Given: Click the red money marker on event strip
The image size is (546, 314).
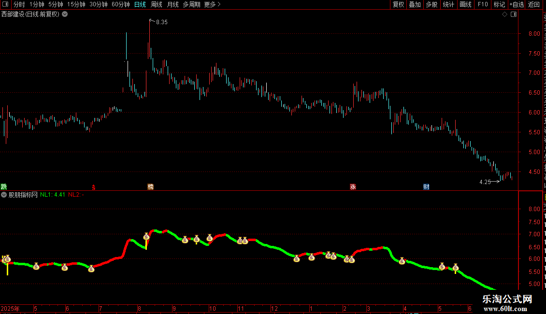Looking at the screenshot, I should (x=94, y=187).
